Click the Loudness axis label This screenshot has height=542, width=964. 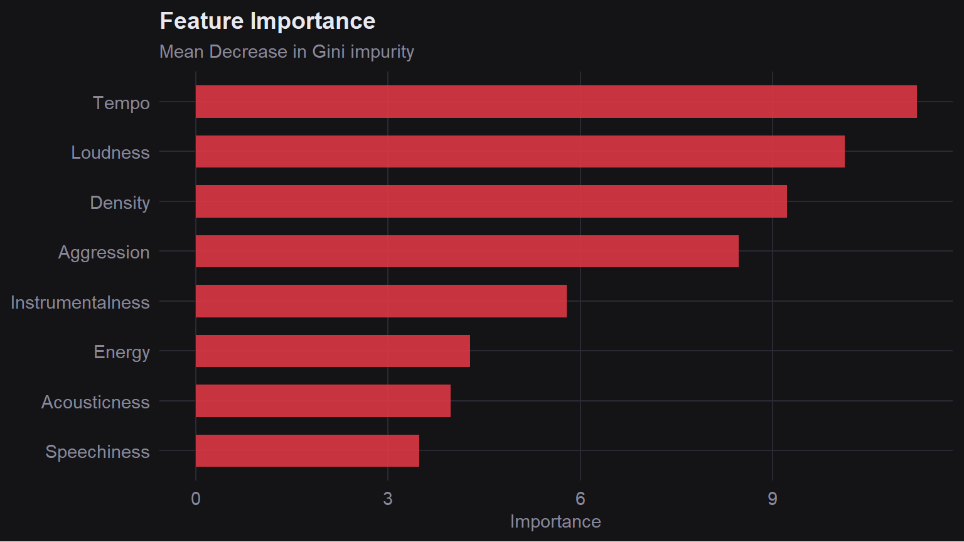[x=110, y=152]
